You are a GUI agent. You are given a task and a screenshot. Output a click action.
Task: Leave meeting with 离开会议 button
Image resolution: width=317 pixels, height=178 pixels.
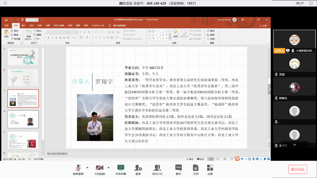[297, 169]
